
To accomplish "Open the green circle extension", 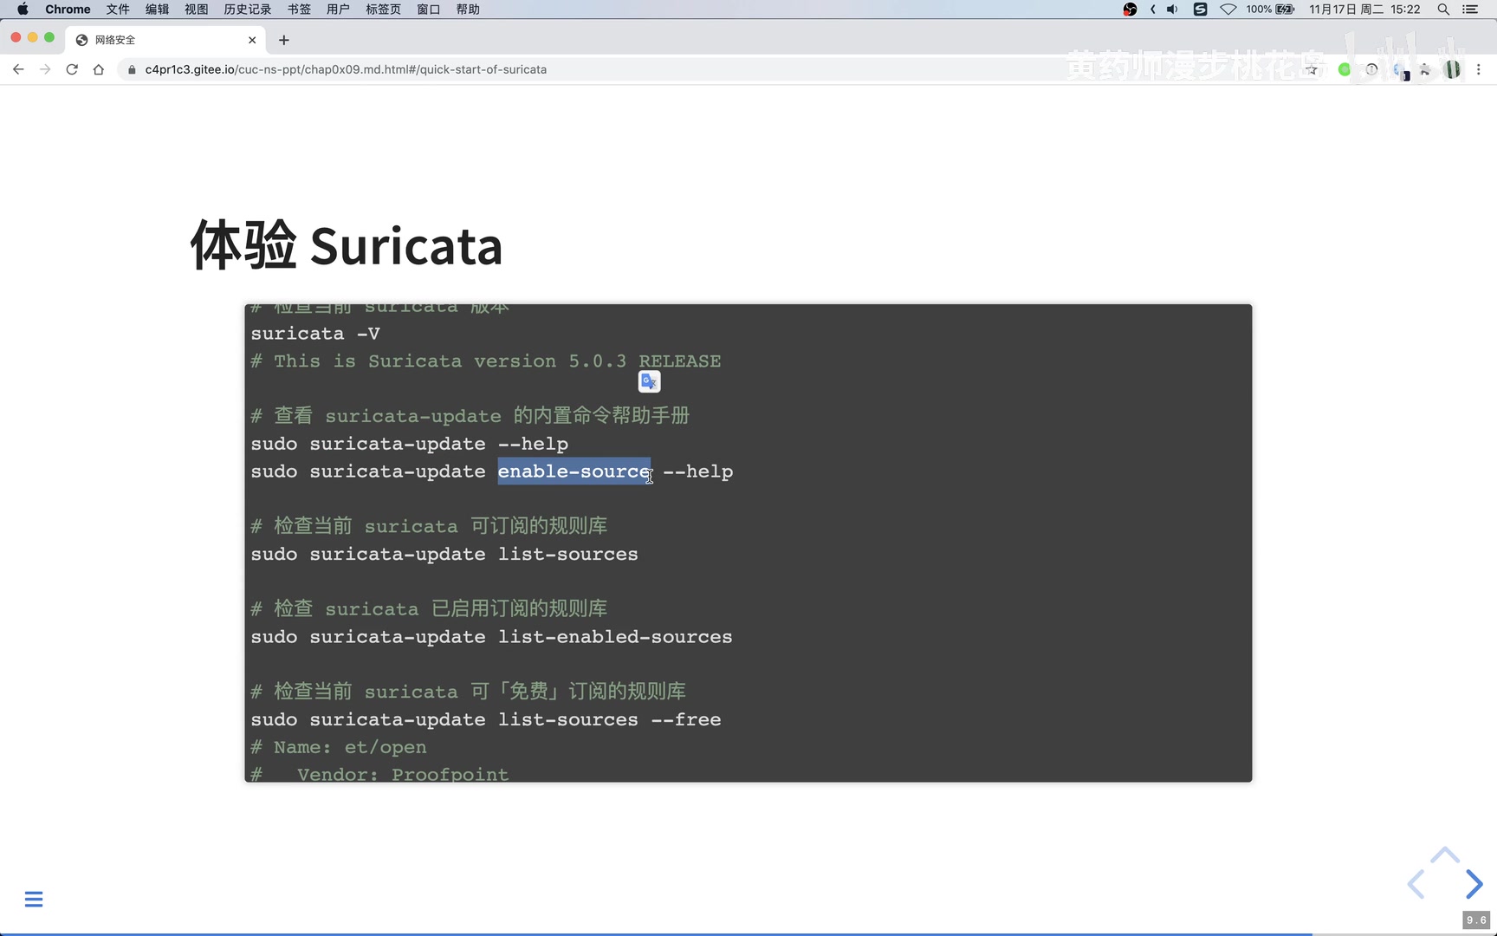I will (x=1345, y=69).
